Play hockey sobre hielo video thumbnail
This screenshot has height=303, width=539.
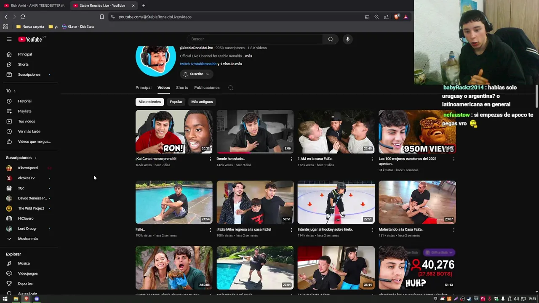(336, 202)
